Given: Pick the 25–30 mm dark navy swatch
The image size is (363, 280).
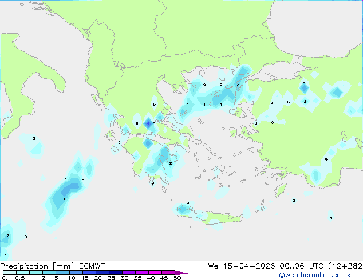Looking at the screenshot, I should (115, 273).
